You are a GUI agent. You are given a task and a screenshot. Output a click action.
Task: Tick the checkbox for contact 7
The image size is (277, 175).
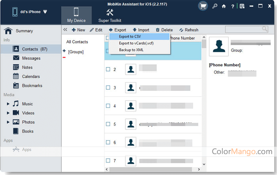tap(108, 160)
